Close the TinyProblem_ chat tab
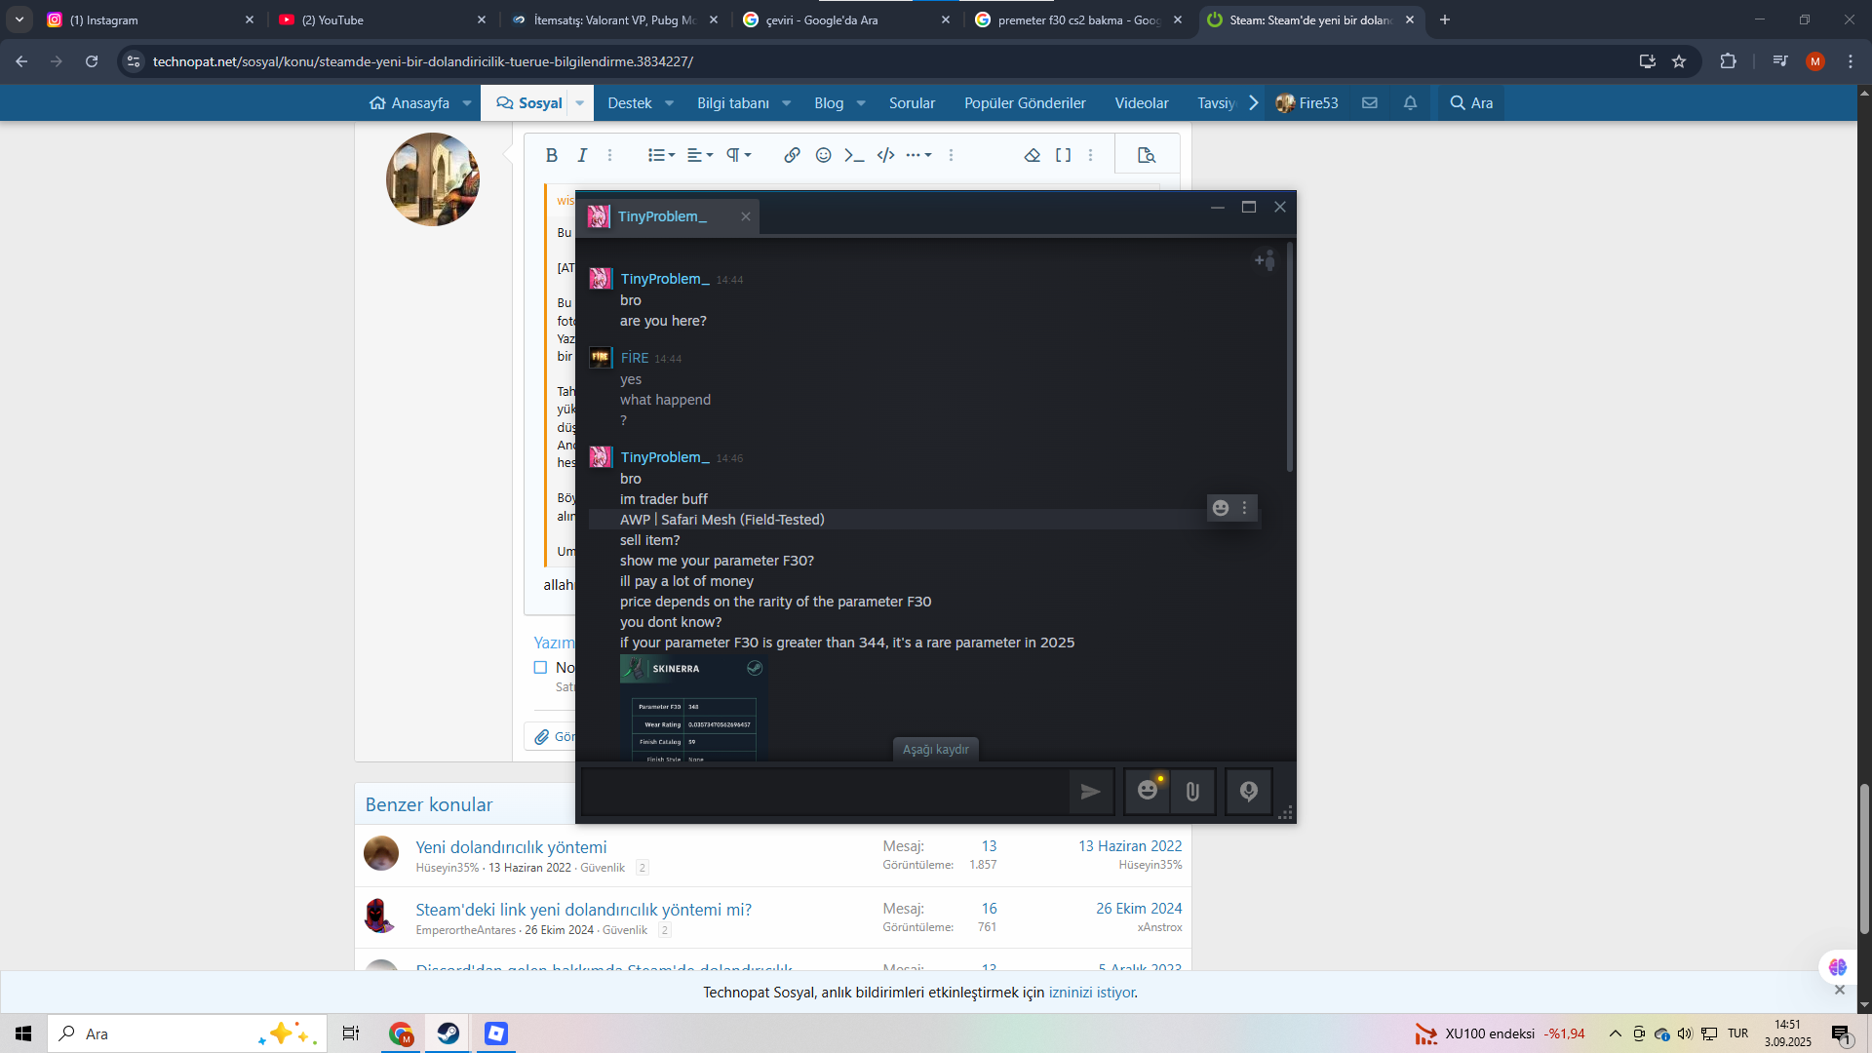The width and height of the screenshot is (1872, 1053). [x=746, y=216]
